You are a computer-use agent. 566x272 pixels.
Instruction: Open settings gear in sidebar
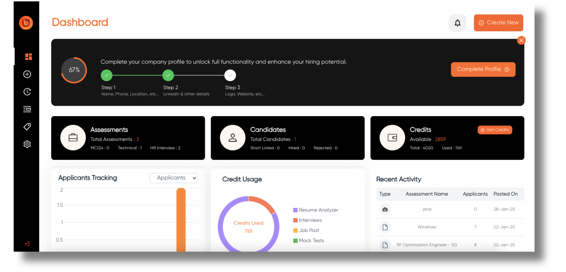pos(27,144)
